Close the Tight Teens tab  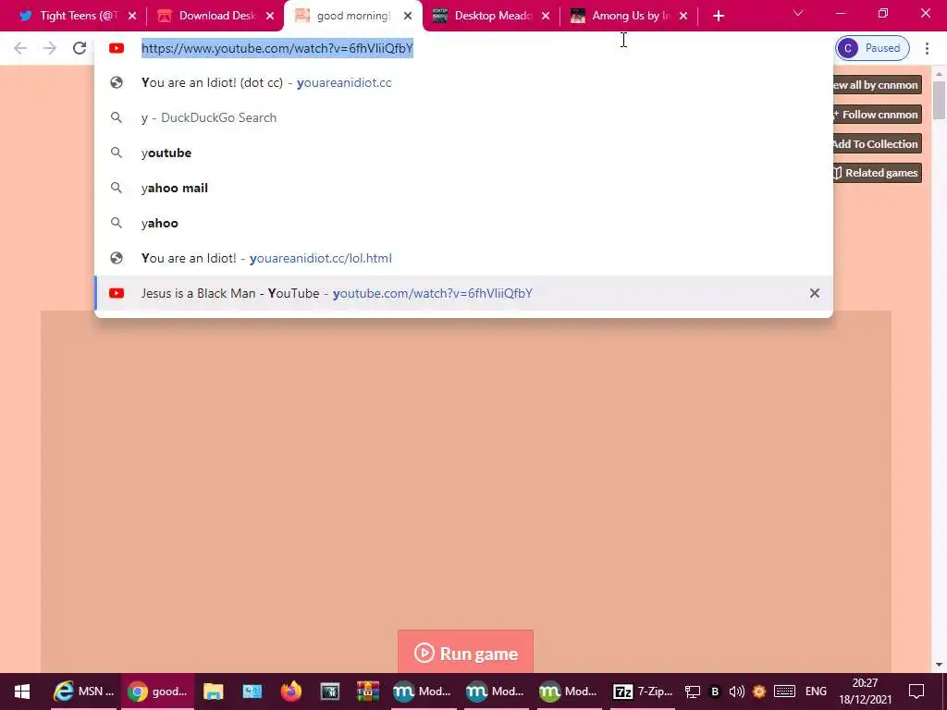132,16
